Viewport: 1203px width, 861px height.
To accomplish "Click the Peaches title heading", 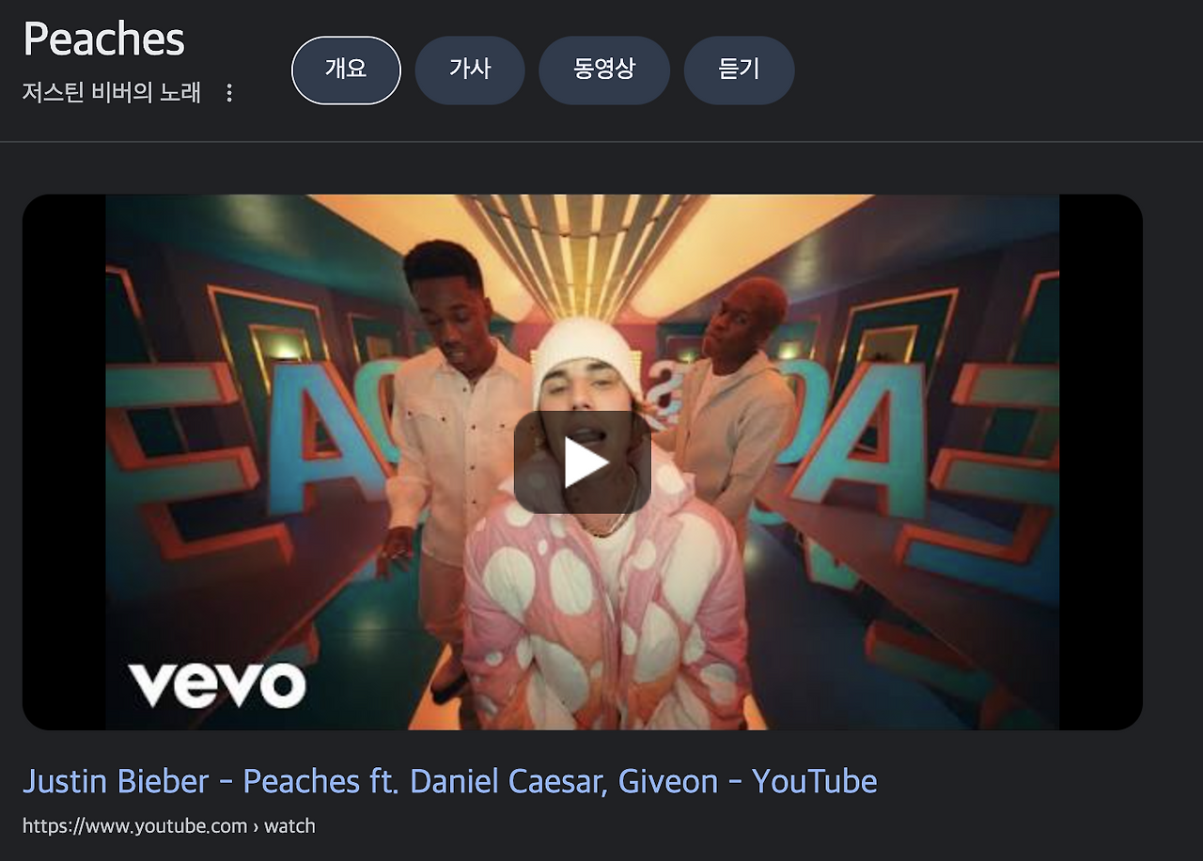I will 103,39.
